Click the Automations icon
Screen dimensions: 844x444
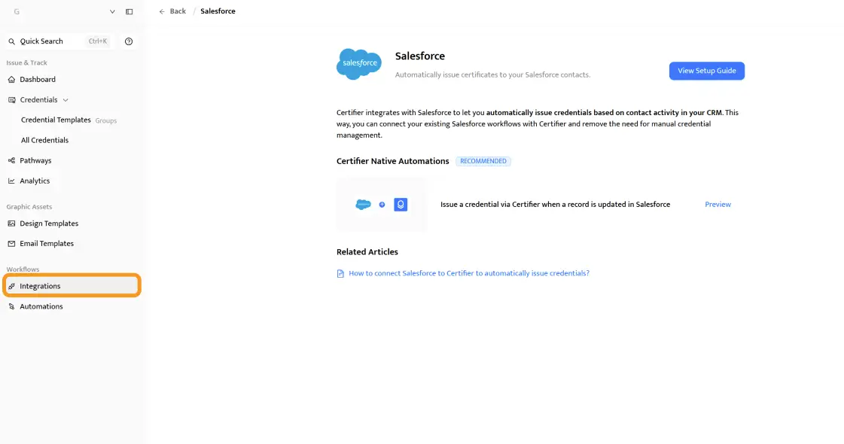(x=11, y=307)
